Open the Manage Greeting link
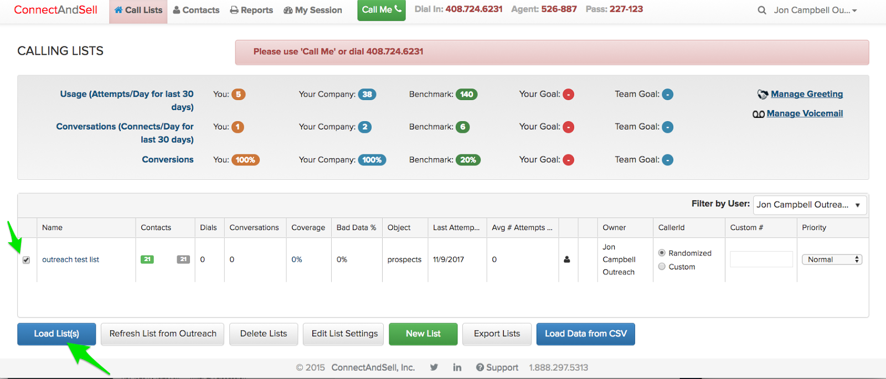The height and width of the screenshot is (379, 886). [807, 94]
